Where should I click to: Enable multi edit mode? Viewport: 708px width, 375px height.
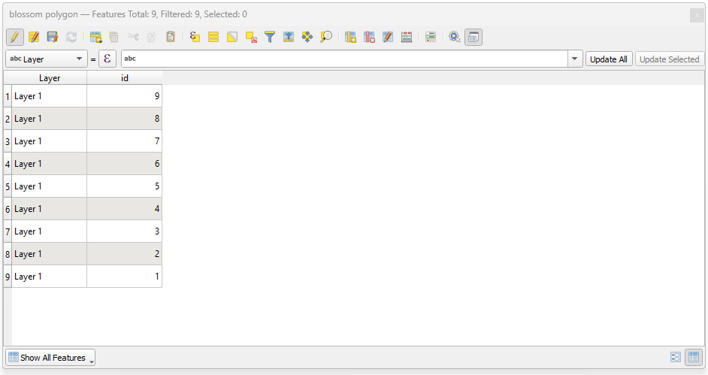pos(34,37)
